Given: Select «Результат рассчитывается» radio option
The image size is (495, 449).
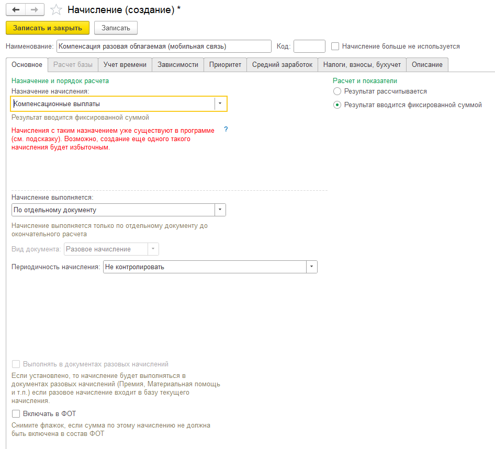Looking at the screenshot, I should [337, 91].
